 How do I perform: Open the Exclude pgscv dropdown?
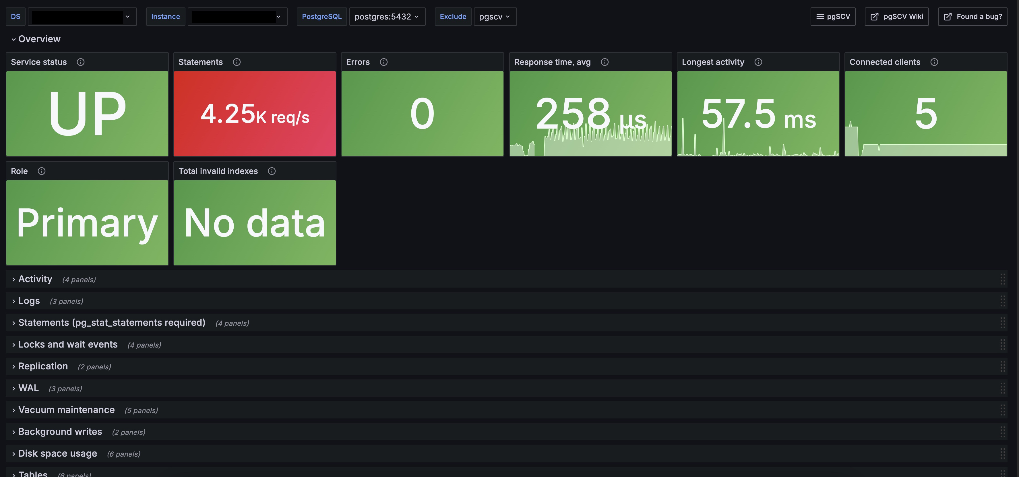click(495, 17)
